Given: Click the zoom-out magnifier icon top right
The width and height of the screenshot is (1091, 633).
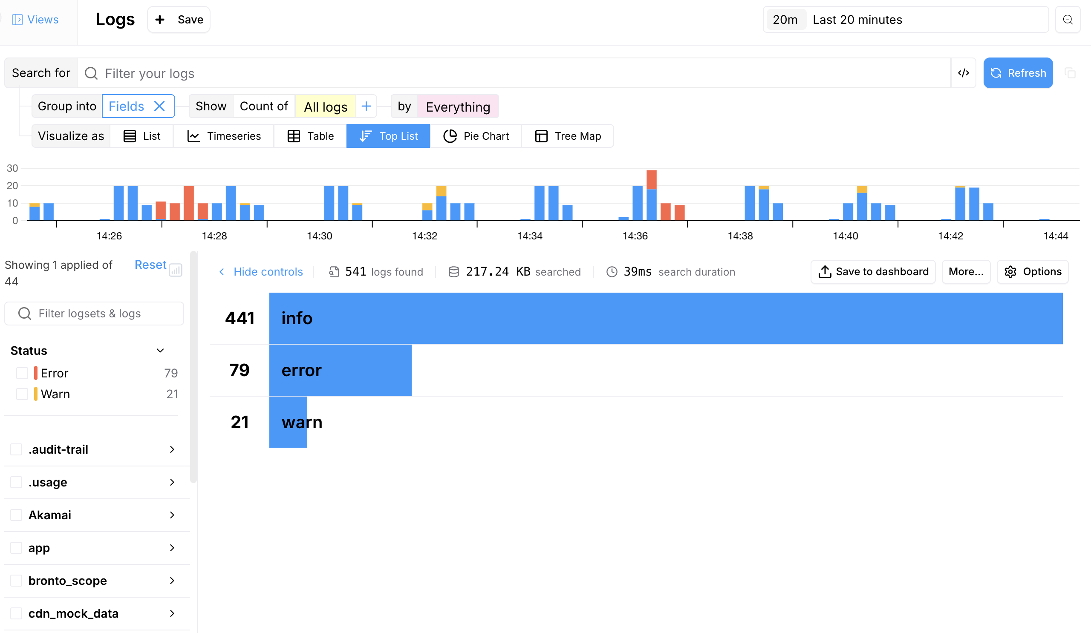Looking at the screenshot, I should pos(1067,20).
